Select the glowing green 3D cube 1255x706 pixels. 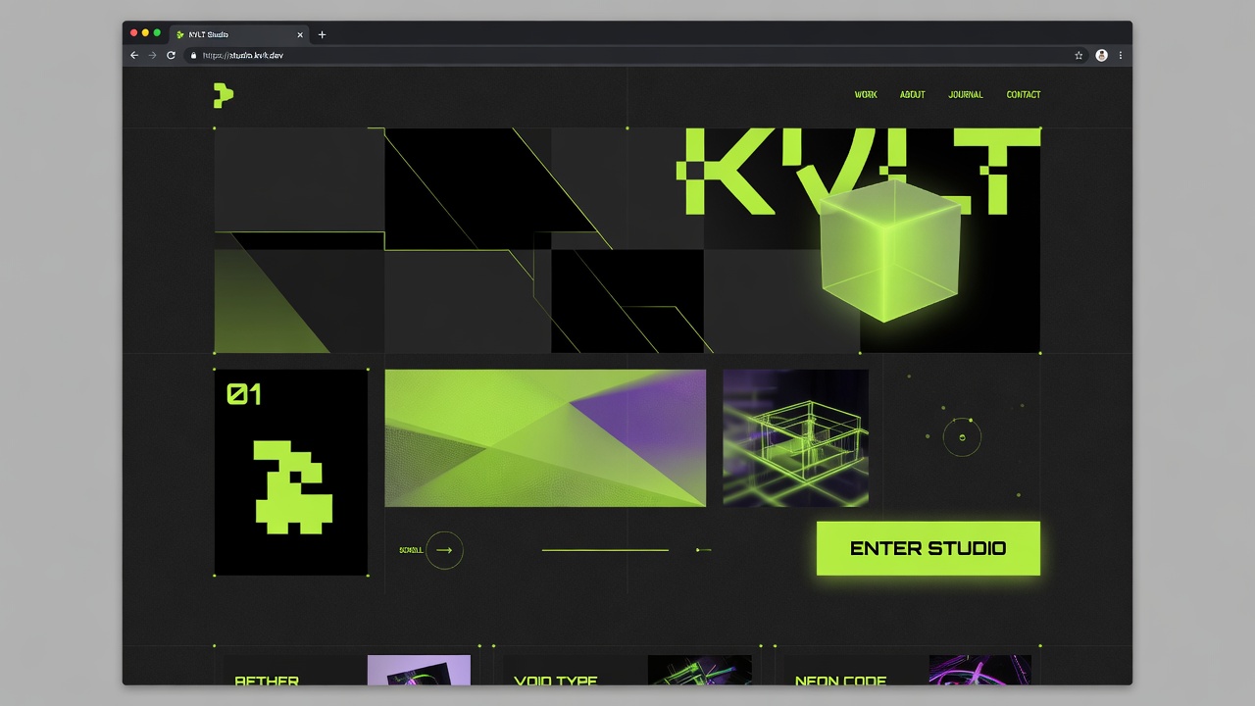click(889, 250)
